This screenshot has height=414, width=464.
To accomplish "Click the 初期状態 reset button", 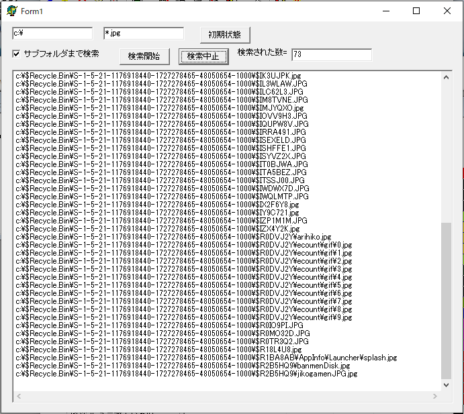I will tap(224, 35).
